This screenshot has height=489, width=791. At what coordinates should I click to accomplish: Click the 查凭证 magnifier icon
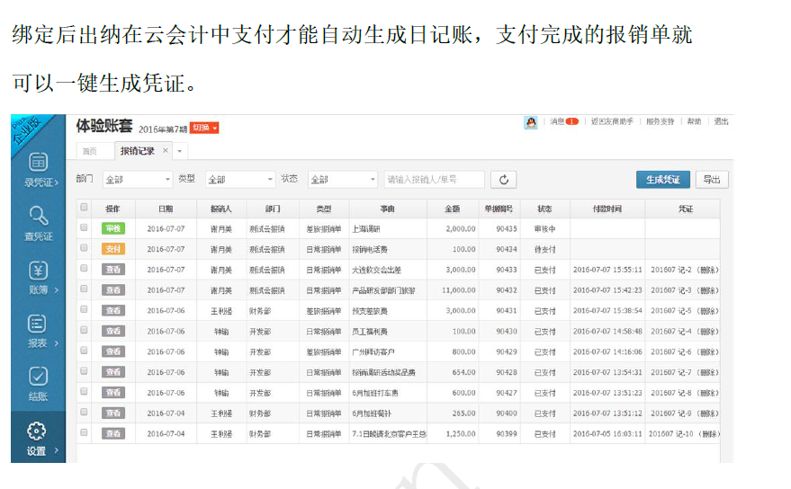39,216
